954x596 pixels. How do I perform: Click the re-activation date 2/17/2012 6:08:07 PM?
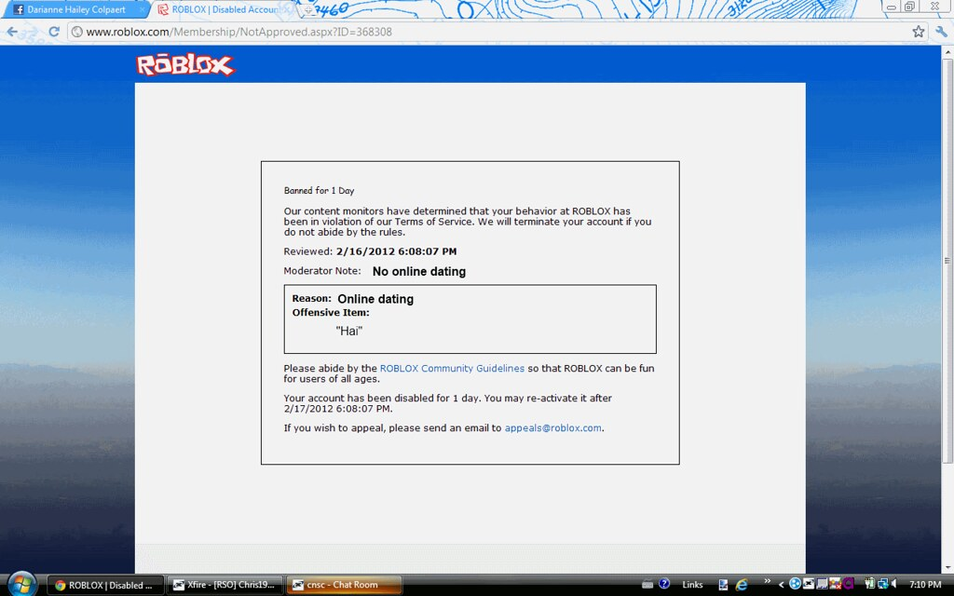point(337,408)
